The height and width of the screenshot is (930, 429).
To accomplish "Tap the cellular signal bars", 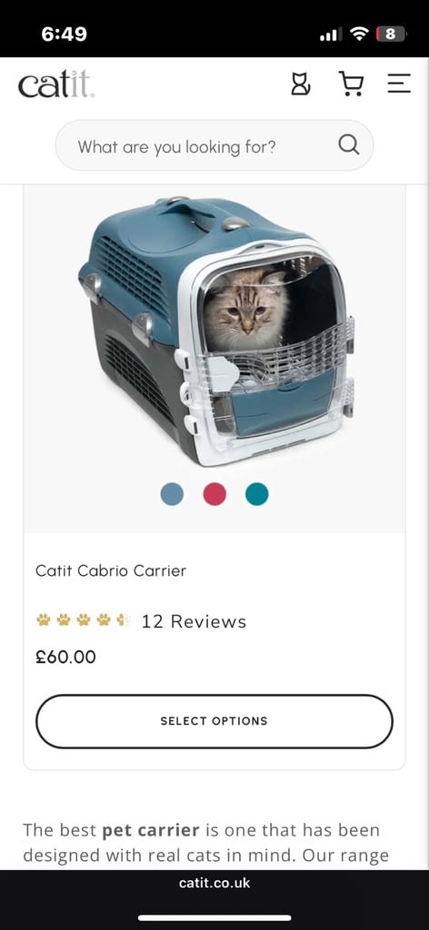I will tap(331, 35).
